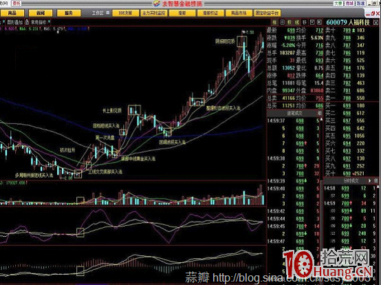Click the 初次拉升 chart annotation

[67, 150]
